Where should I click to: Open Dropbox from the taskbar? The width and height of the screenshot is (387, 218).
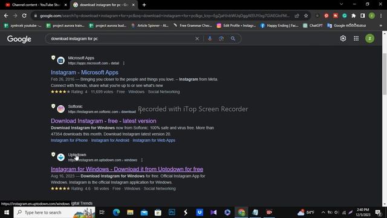pos(200,213)
